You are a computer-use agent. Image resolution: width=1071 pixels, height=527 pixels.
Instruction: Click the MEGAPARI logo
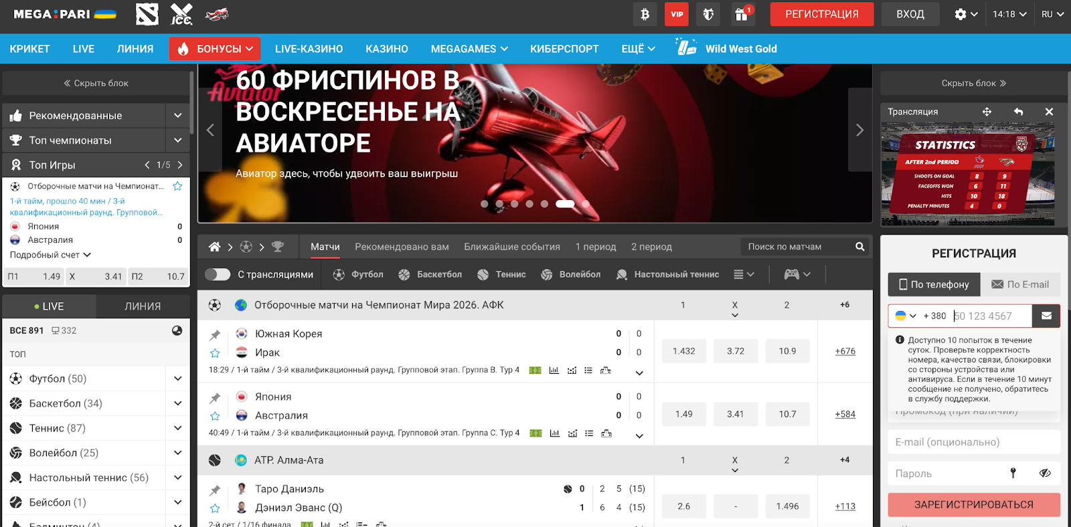(65, 14)
